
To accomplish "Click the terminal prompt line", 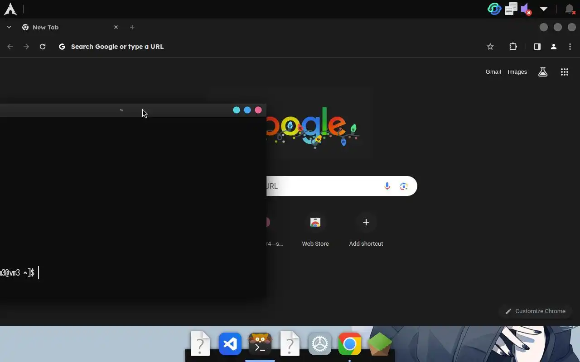I will [19, 273].
